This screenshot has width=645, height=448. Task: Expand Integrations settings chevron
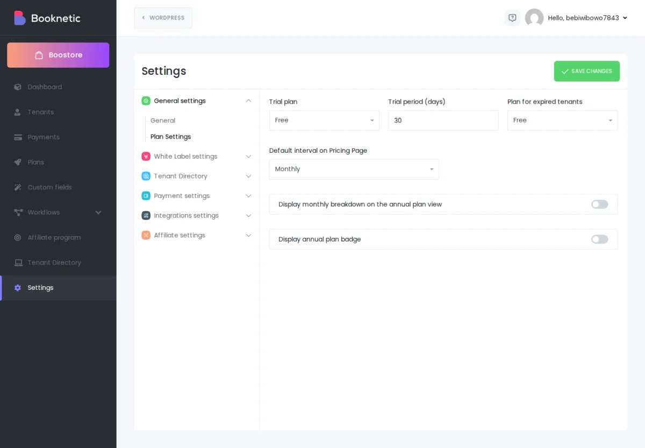click(x=248, y=216)
